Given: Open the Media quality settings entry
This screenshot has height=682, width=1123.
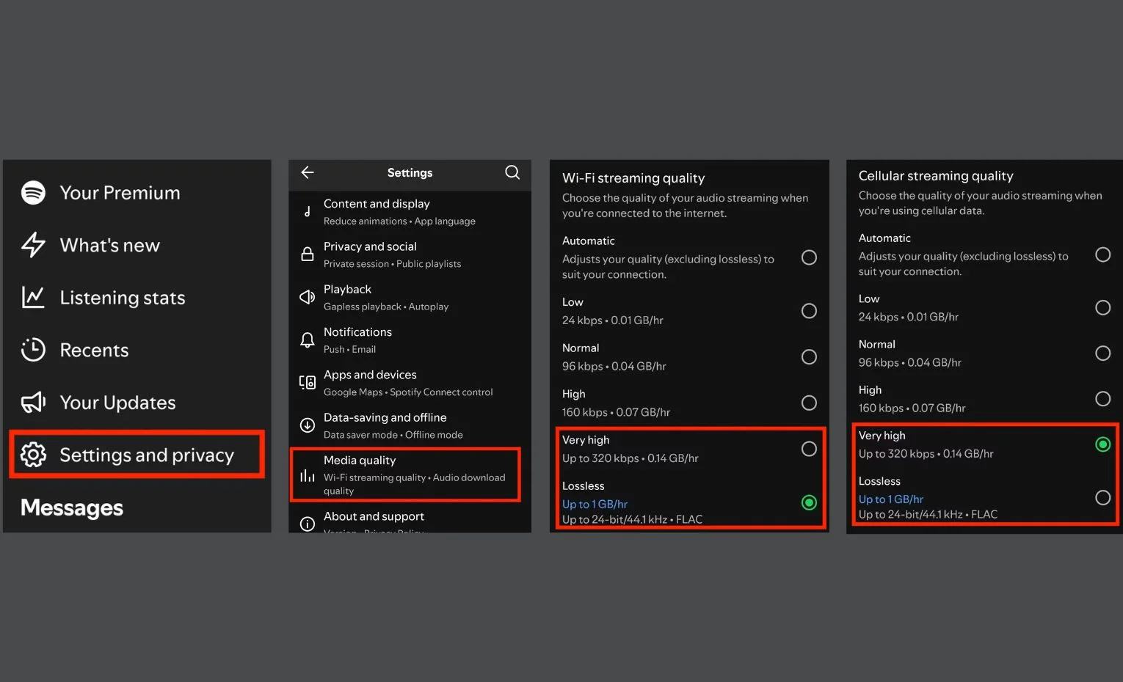Looking at the screenshot, I should (406, 474).
